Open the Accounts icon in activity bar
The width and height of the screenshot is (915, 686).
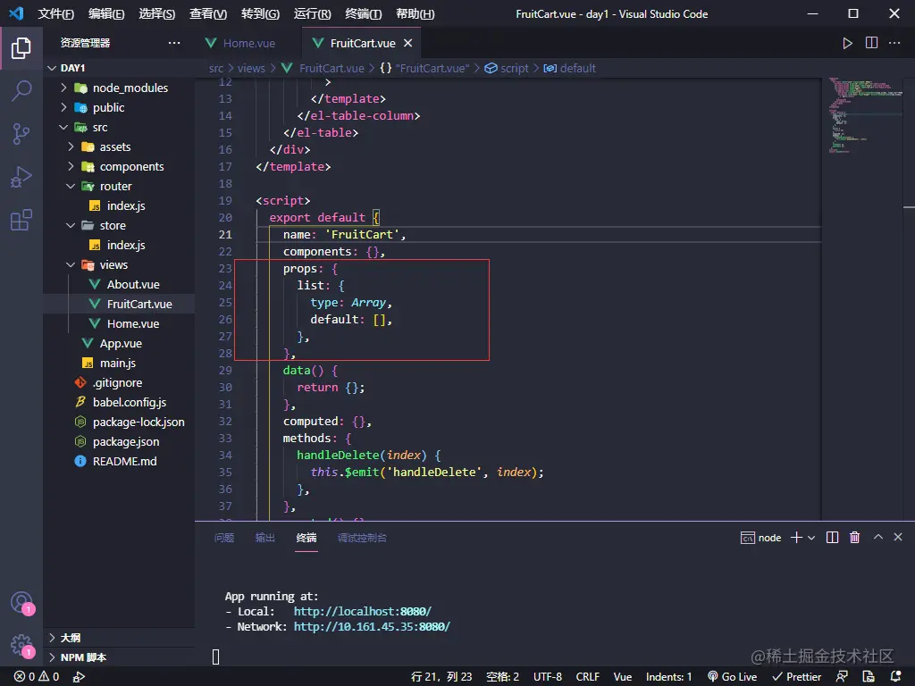(21, 602)
